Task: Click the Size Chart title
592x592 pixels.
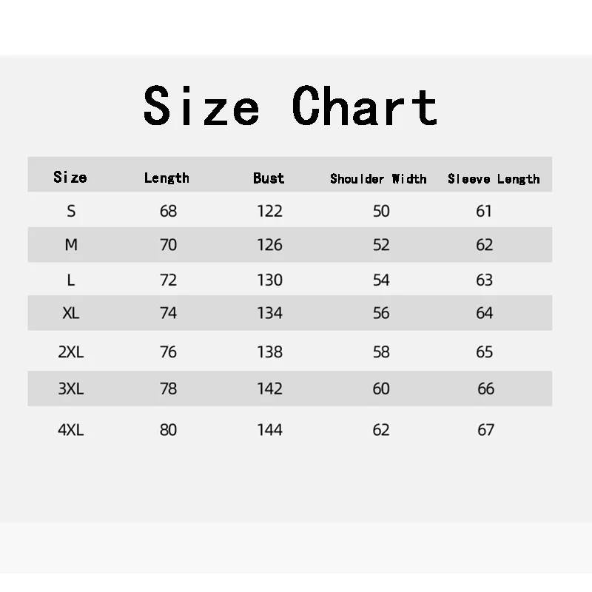Action: coord(290,106)
